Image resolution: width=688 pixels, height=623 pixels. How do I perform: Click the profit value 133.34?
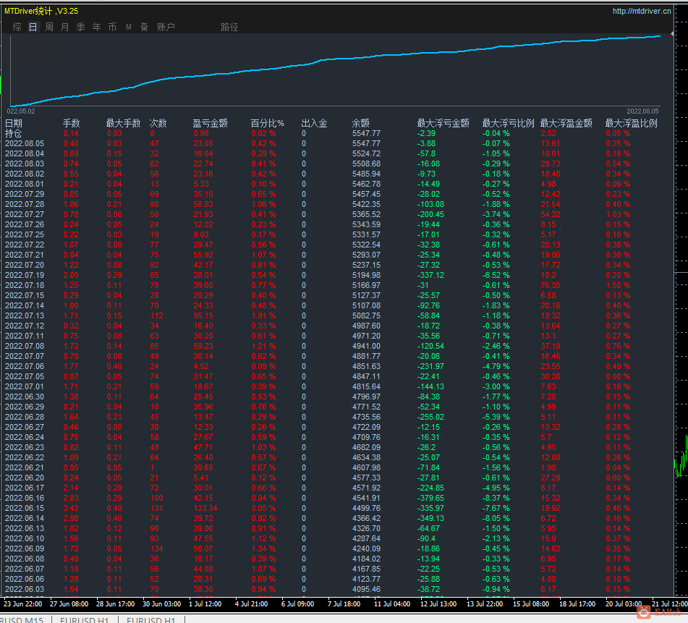click(205, 508)
